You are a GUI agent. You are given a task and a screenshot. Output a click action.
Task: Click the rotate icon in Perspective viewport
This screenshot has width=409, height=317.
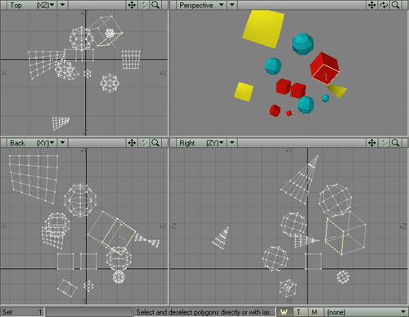coord(384,5)
